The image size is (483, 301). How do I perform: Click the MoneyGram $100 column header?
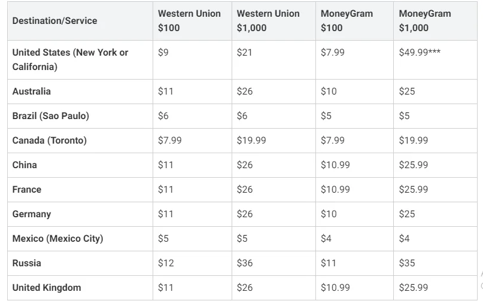point(347,20)
